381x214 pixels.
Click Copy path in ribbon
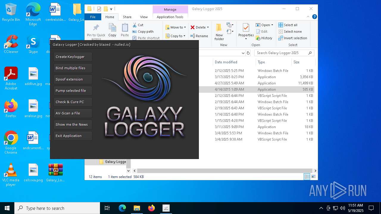point(143,32)
